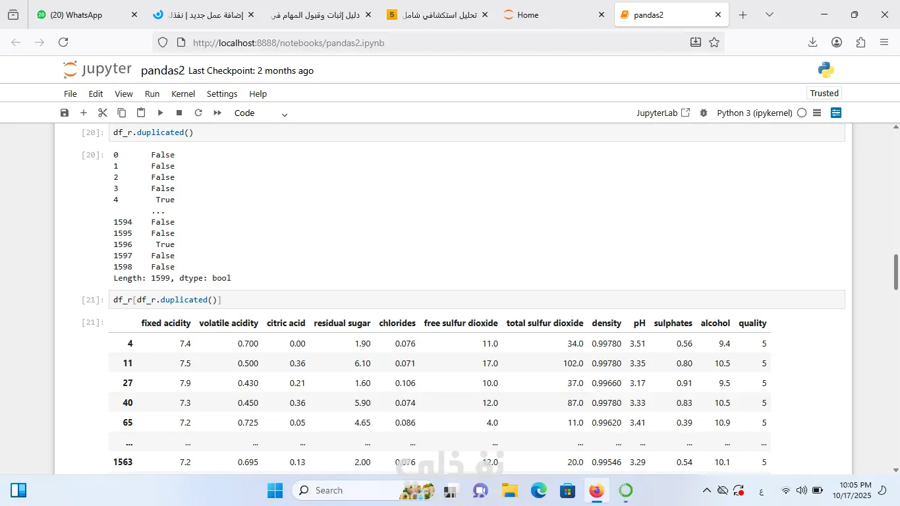Open the Help menu
The width and height of the screenshot is (900, 506).
click(258, 94)
